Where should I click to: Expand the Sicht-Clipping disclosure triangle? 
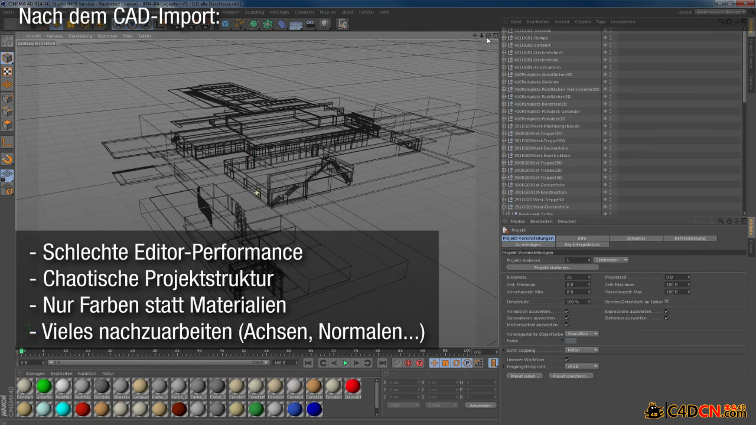[x=504, y=350]
